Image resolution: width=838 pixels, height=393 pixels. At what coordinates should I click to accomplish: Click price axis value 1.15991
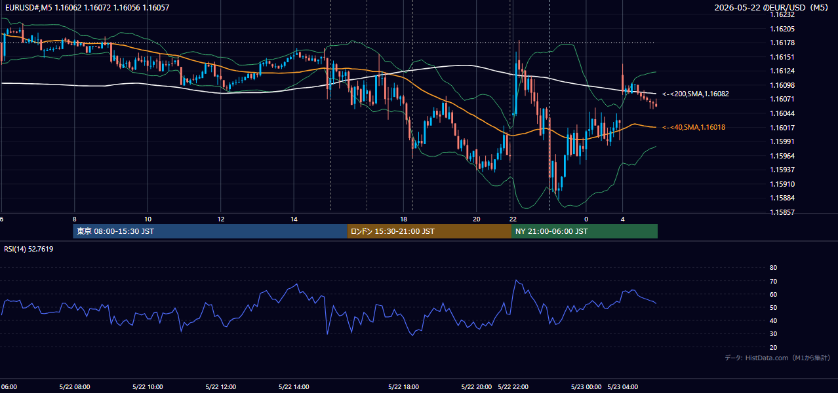pos(782,141)
